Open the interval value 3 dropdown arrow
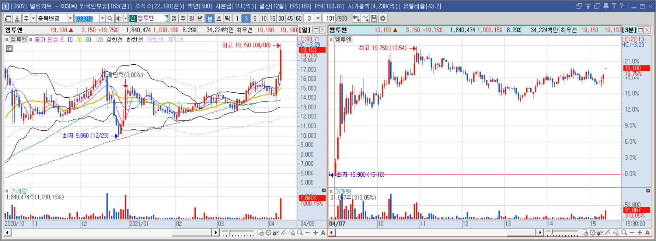This screenshot has width=656, height=241. [x=318, y=18]
